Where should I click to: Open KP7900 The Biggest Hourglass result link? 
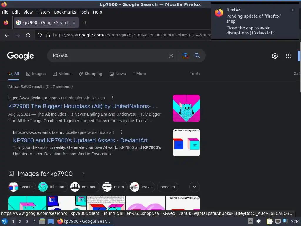[x=83, y=106]
